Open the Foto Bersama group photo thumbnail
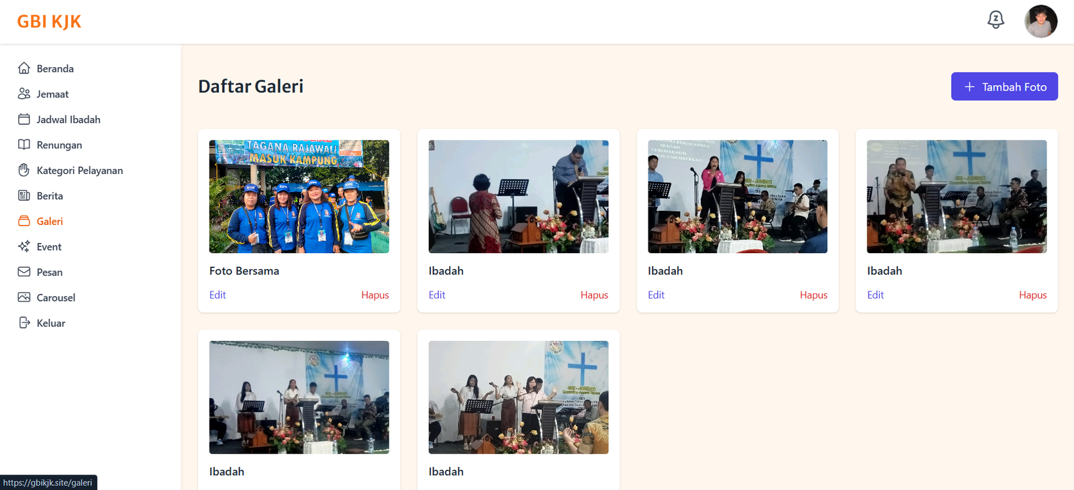Screen dimensions: 1074x490 click(299, 197)
